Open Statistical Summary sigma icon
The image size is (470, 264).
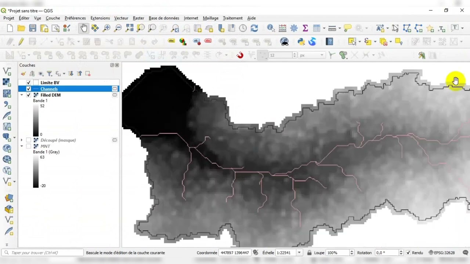305,28
